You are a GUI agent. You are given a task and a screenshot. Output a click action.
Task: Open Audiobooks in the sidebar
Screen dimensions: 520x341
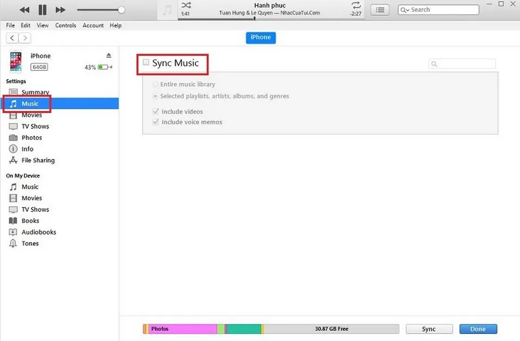38,232
